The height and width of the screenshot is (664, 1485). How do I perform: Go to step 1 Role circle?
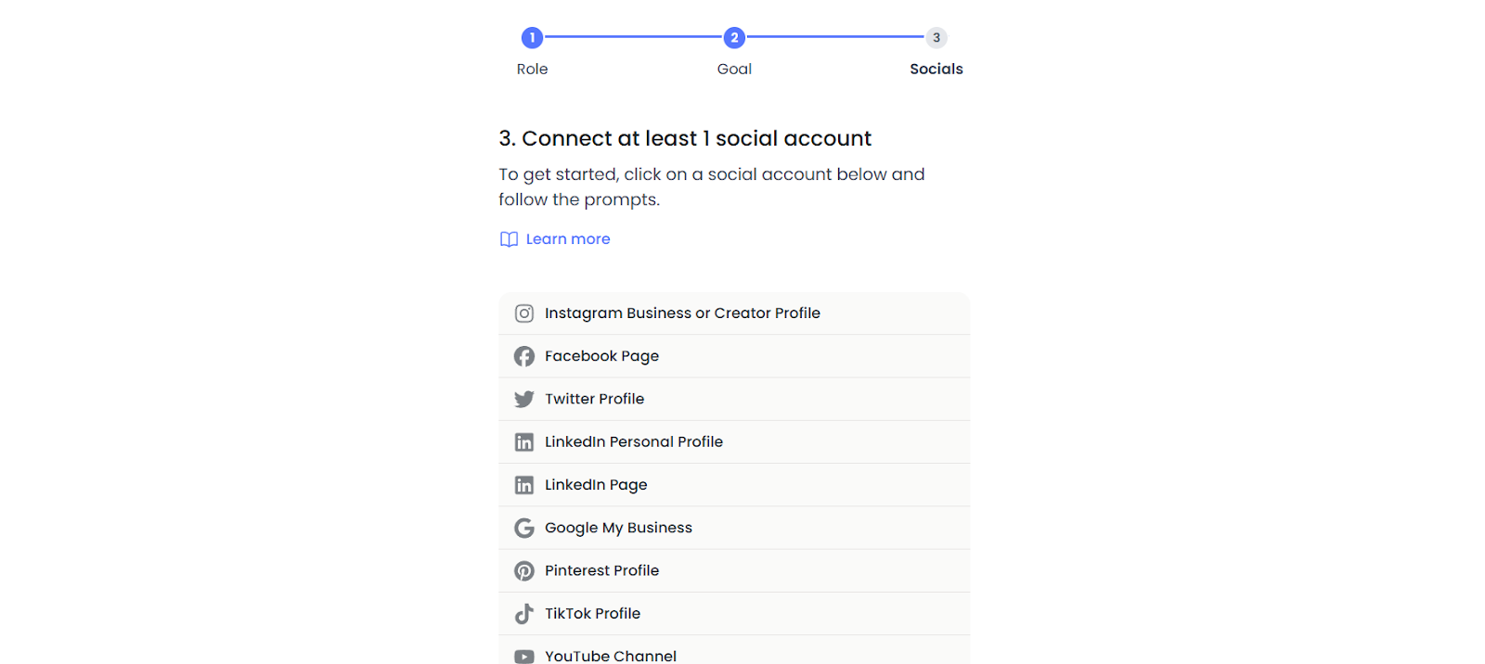coord(532,38)
